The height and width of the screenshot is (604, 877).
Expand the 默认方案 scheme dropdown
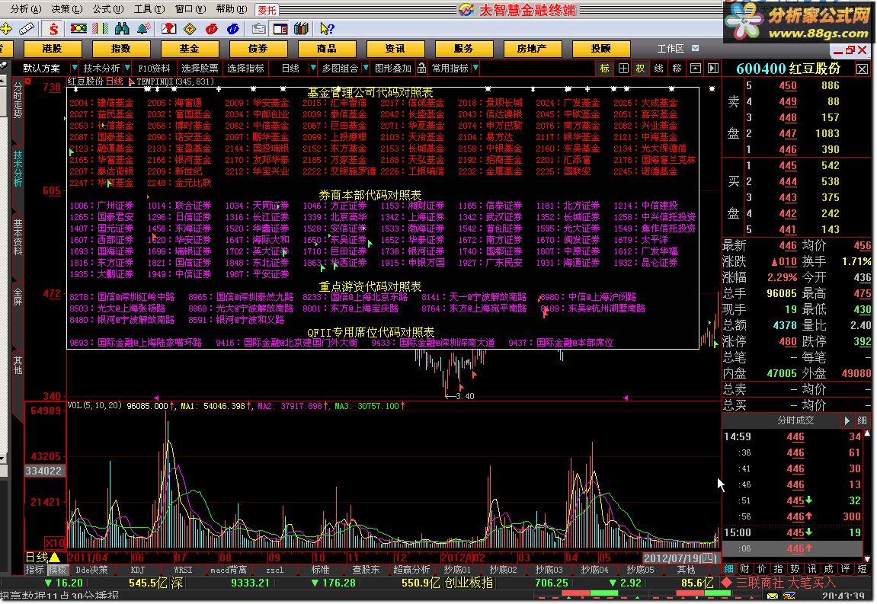(x=75, y=68)
